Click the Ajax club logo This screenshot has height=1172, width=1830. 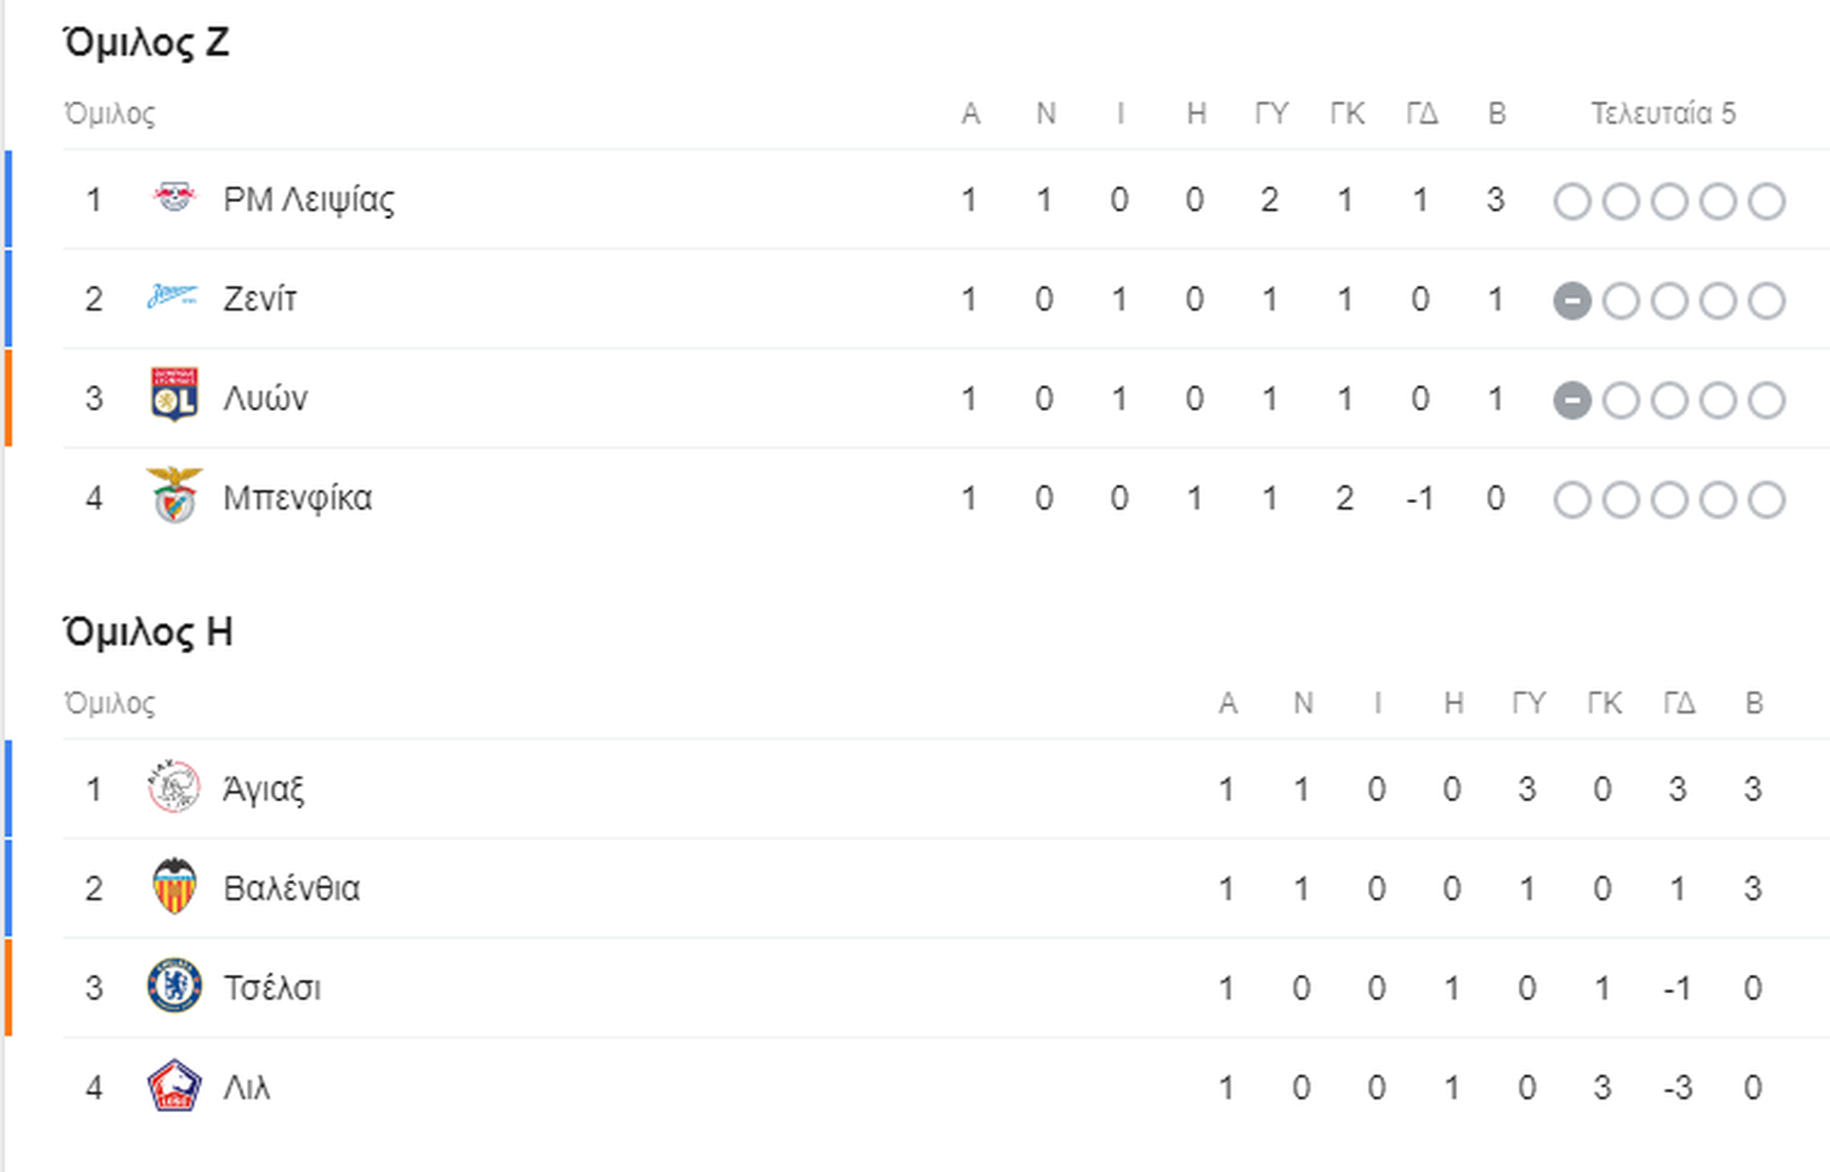174,787
